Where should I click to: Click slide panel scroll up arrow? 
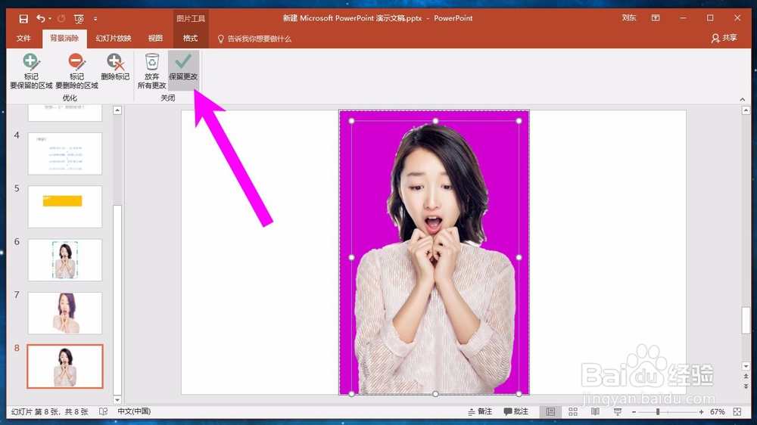point(117,110)
